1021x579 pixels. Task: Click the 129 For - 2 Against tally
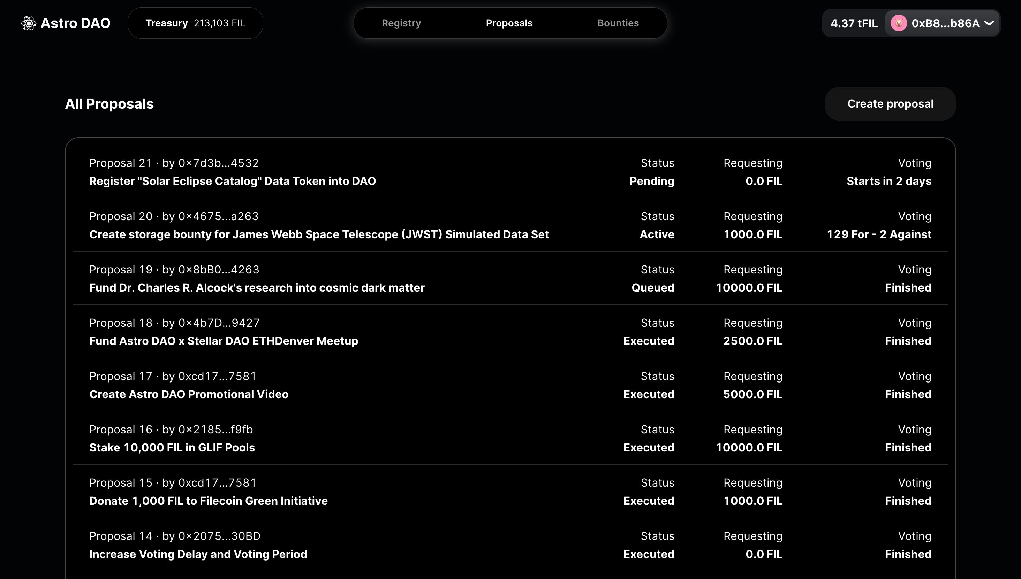(x=879, y=234)
